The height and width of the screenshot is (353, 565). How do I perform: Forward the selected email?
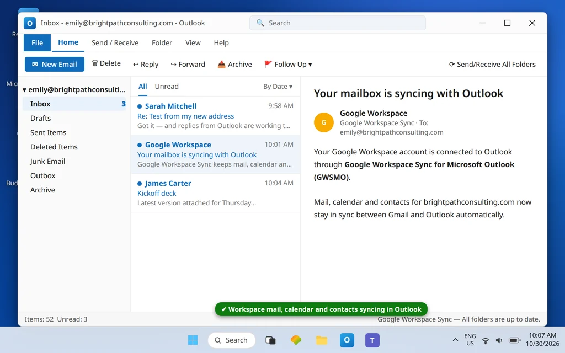point(188,64)
